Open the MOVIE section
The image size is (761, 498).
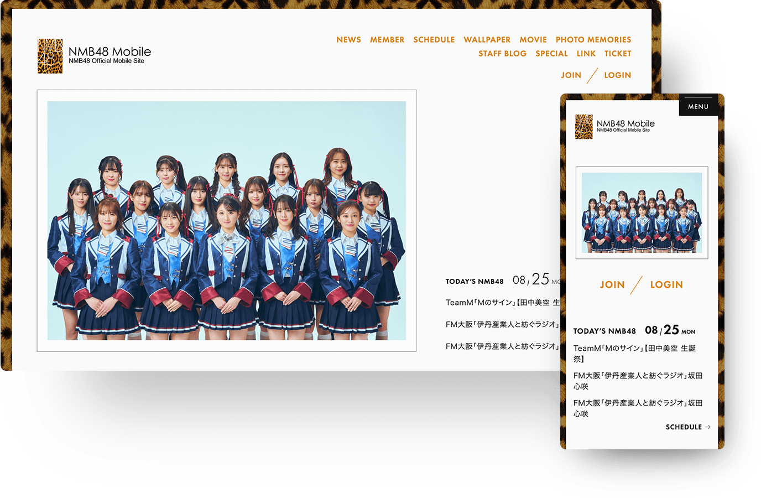coord(533,40)
